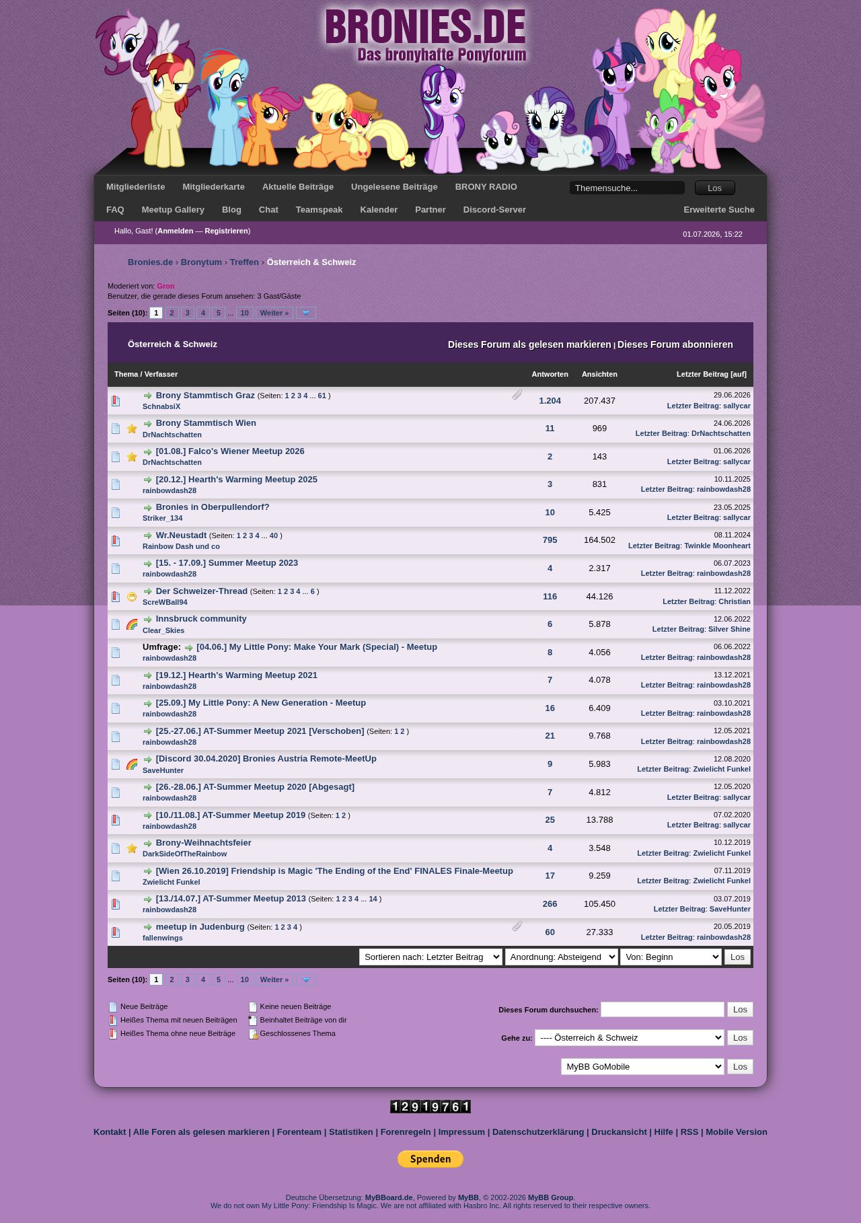Click the star icon beside Brony Stammtisch Wien
This screenshot has height=1223, width=861.
point(132,429)
